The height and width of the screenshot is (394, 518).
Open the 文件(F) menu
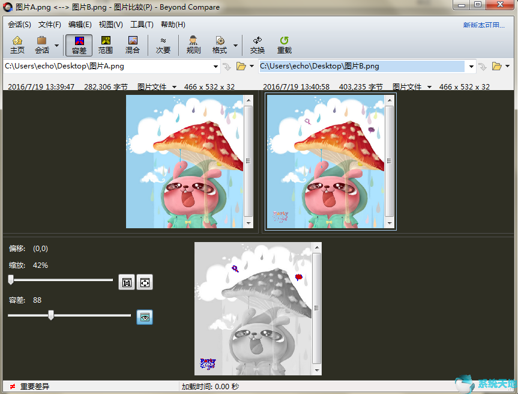pos(50,25)
